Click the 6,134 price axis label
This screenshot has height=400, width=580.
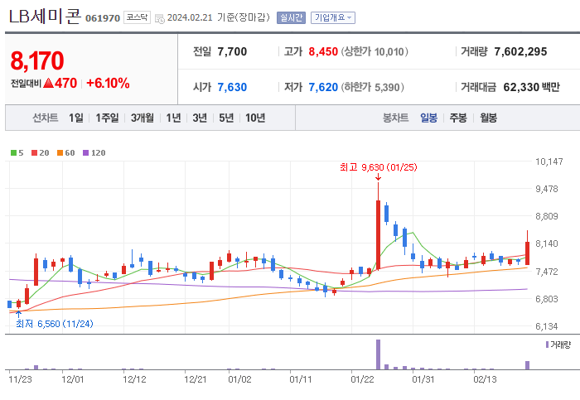[x=546, y=326]
